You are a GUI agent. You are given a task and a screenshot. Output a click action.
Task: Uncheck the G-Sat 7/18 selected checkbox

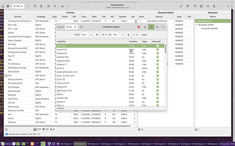tap(157, 49)
